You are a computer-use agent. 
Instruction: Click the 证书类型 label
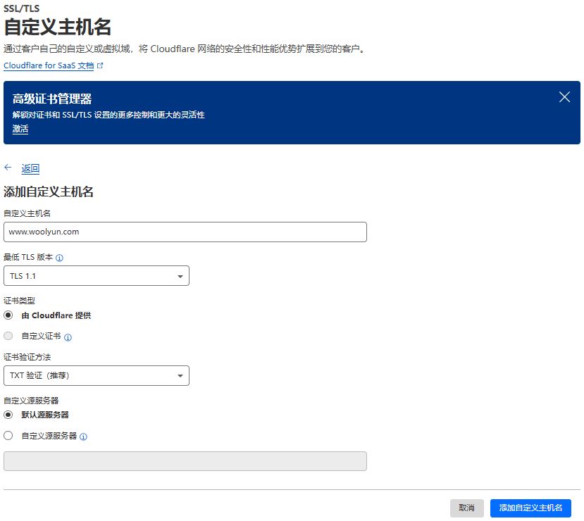pyautogui.click(x=19, y=301)
